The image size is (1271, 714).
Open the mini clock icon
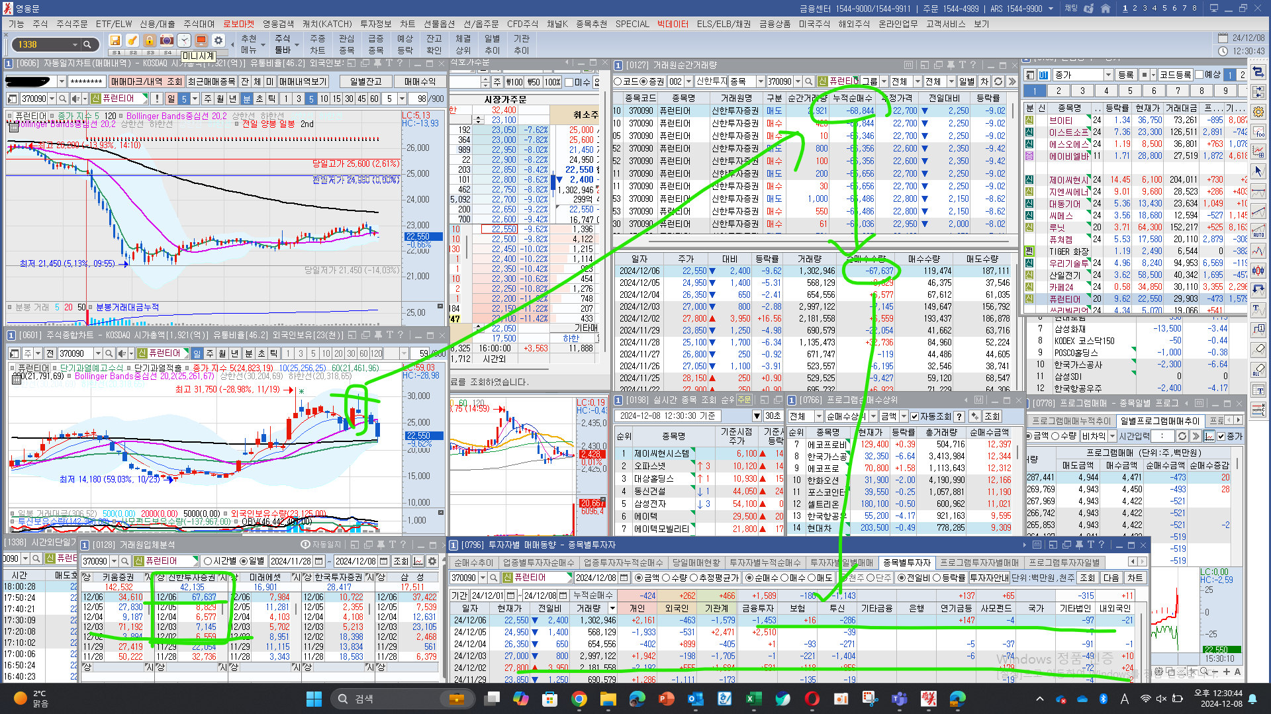click(184, 41)
